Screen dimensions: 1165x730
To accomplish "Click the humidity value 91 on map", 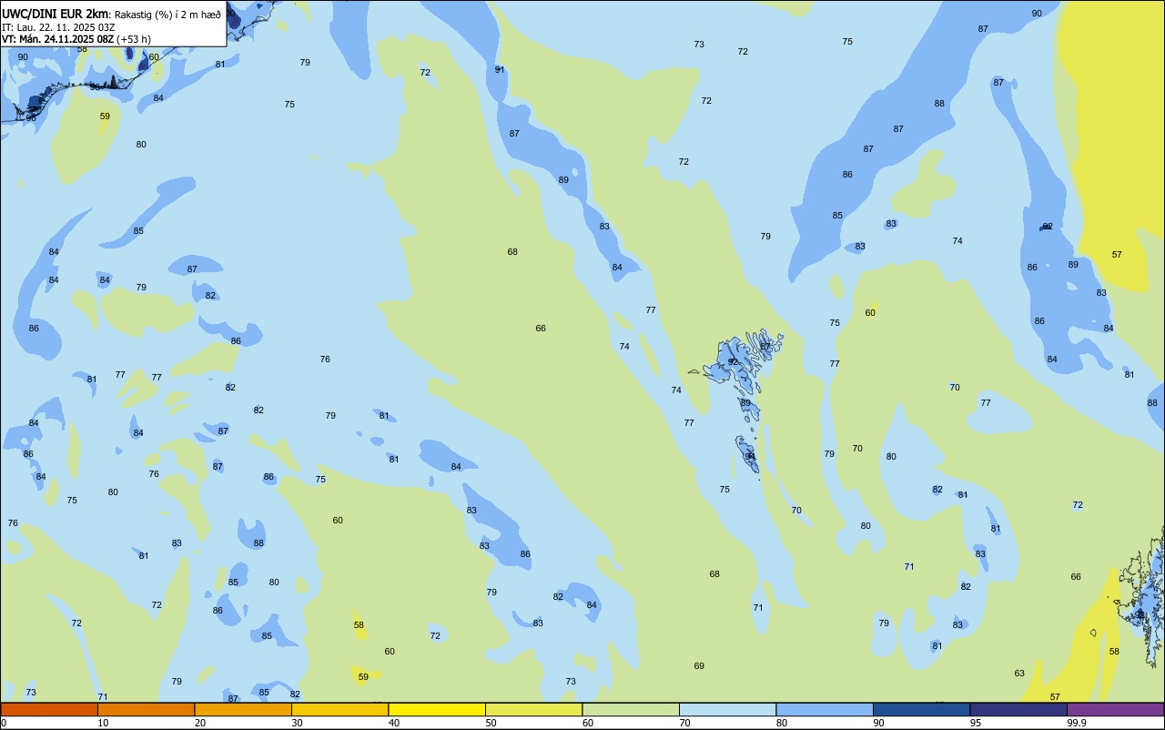I will (x=500, y=70).
